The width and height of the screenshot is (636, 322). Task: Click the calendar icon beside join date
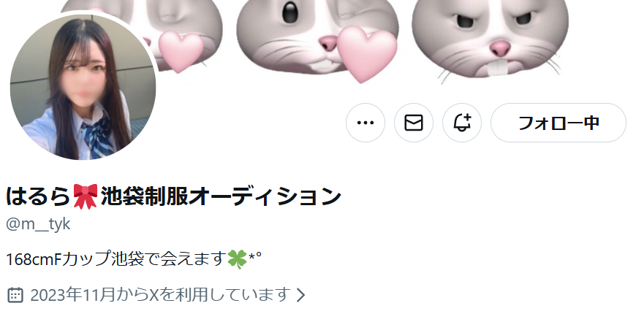click(x=15, y=294)
